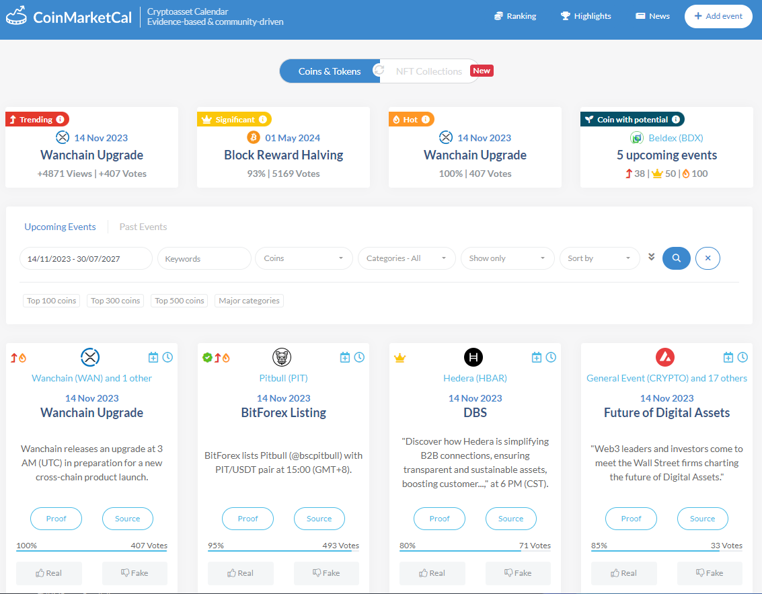
Task: Open Hedera (HBAR) coin link
Action: (475, 378)
